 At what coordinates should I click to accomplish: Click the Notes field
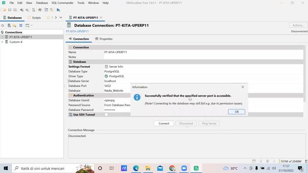click(204, 57)
